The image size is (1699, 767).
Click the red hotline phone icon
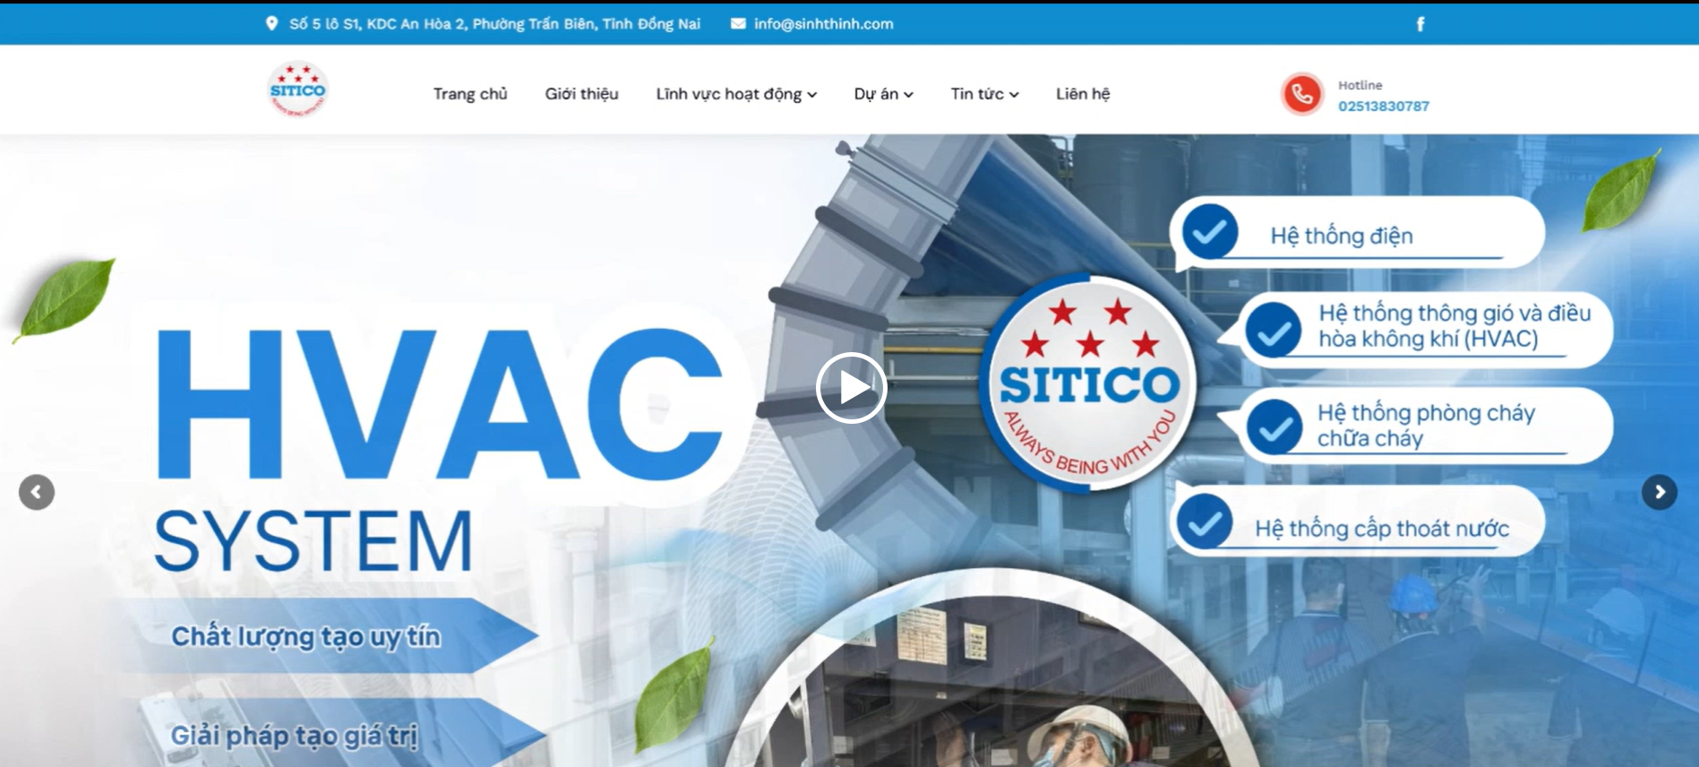[1302, 94]
